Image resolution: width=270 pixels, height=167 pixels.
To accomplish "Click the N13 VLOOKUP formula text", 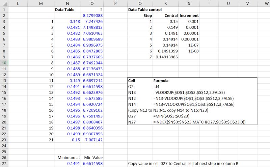I will (x=189, y=93).
